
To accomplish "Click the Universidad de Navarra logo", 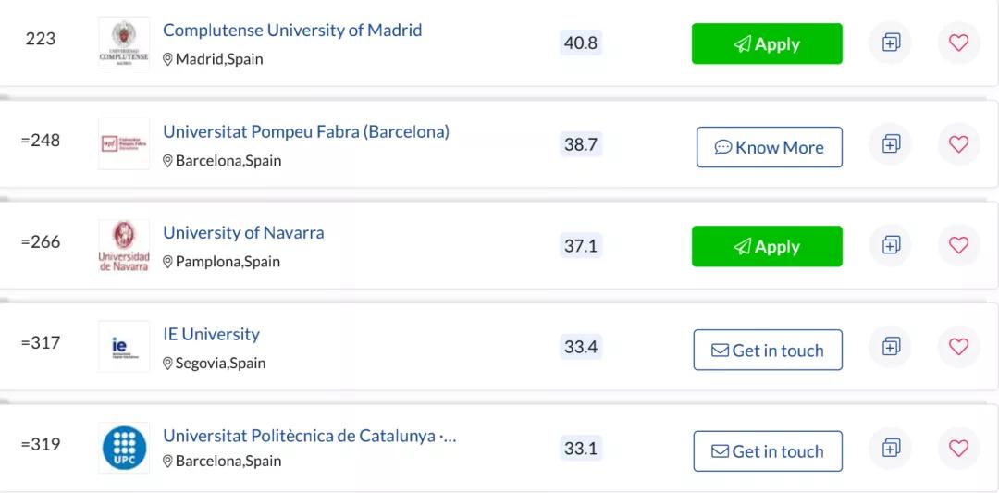I will 124,245.
